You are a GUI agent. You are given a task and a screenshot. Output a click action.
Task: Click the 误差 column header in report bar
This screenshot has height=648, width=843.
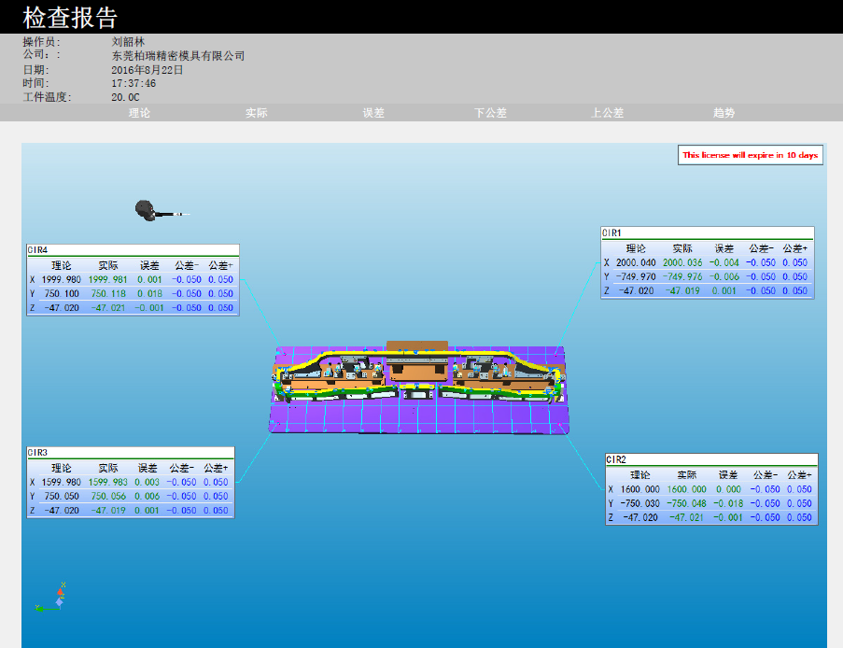[x=373, y=113]
